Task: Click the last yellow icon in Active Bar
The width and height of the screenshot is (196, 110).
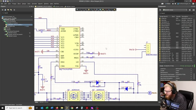Action: (x=115, y=9)
